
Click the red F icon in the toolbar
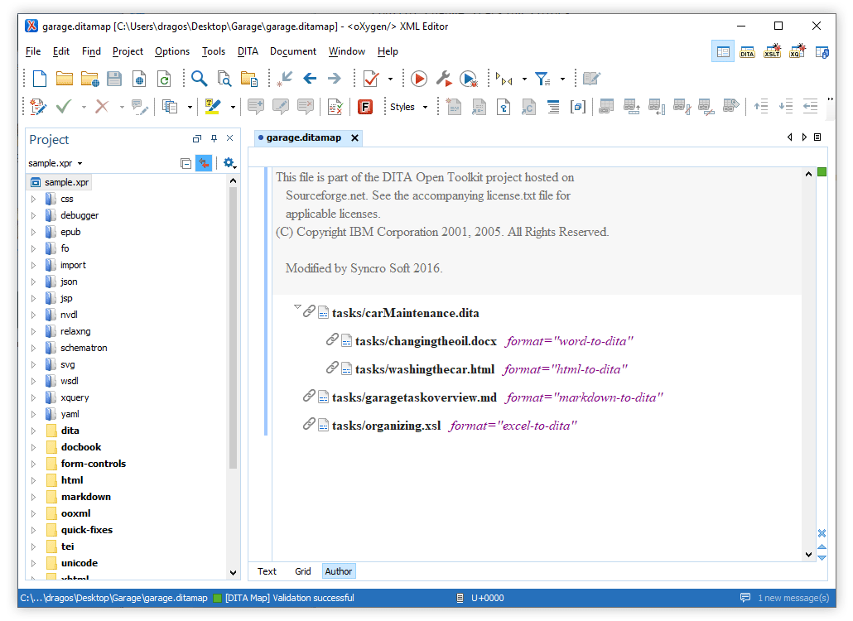(x=365, y=107)
